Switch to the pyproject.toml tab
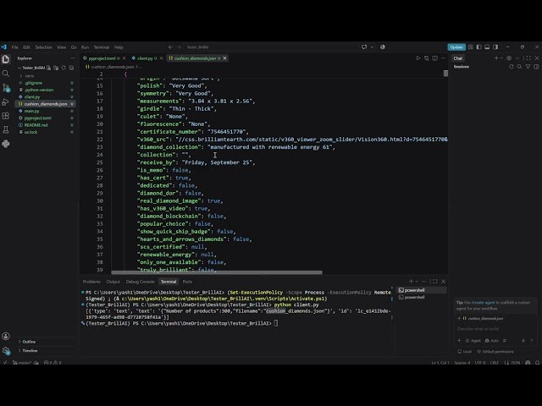 pos(102,58)
